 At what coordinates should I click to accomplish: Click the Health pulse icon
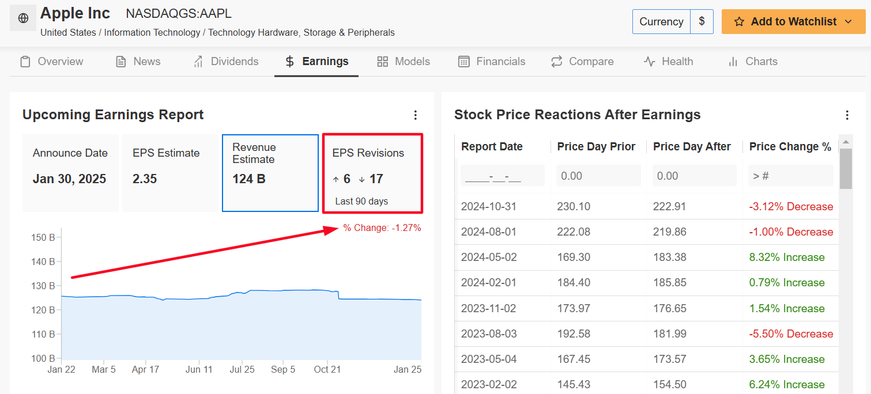(x=649, y=62)
